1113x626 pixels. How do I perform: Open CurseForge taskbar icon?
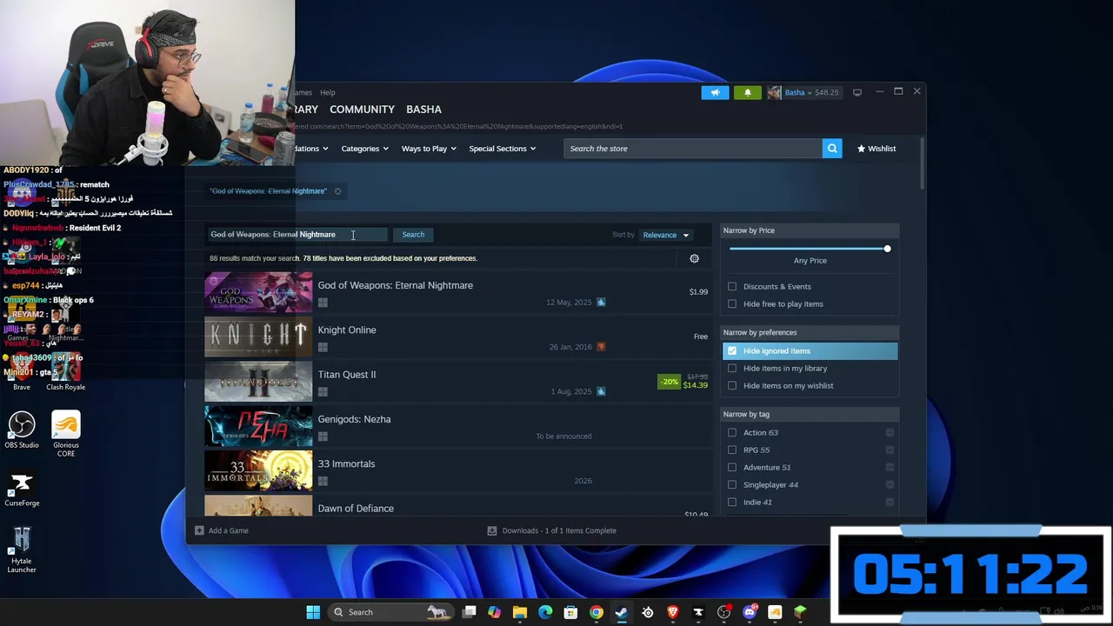pyautogui.click(x=697, y=612)
